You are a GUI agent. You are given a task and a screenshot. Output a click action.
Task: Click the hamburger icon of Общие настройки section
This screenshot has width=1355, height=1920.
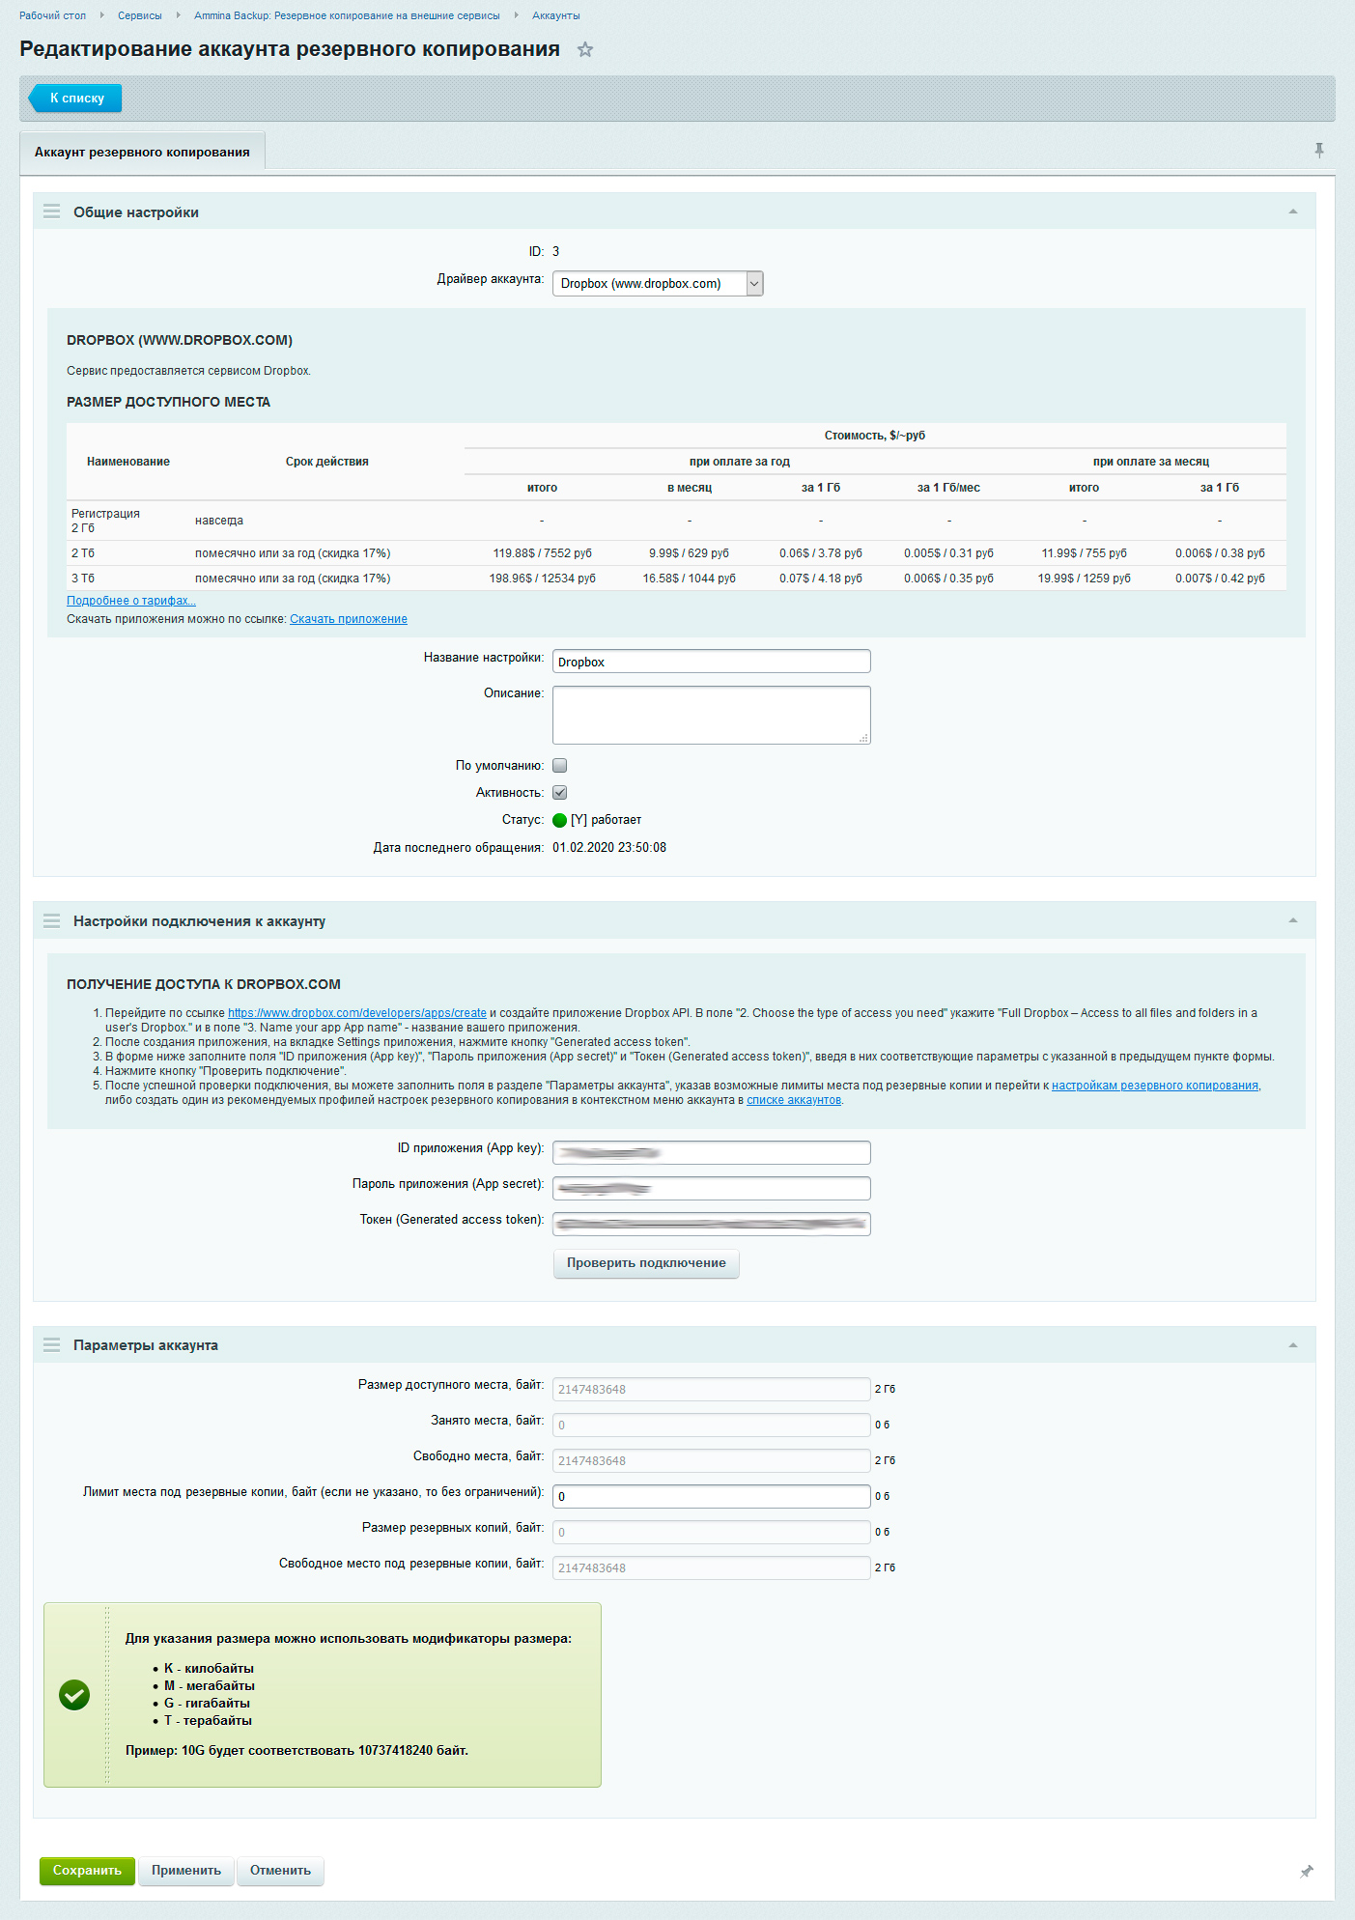[52, 212]
